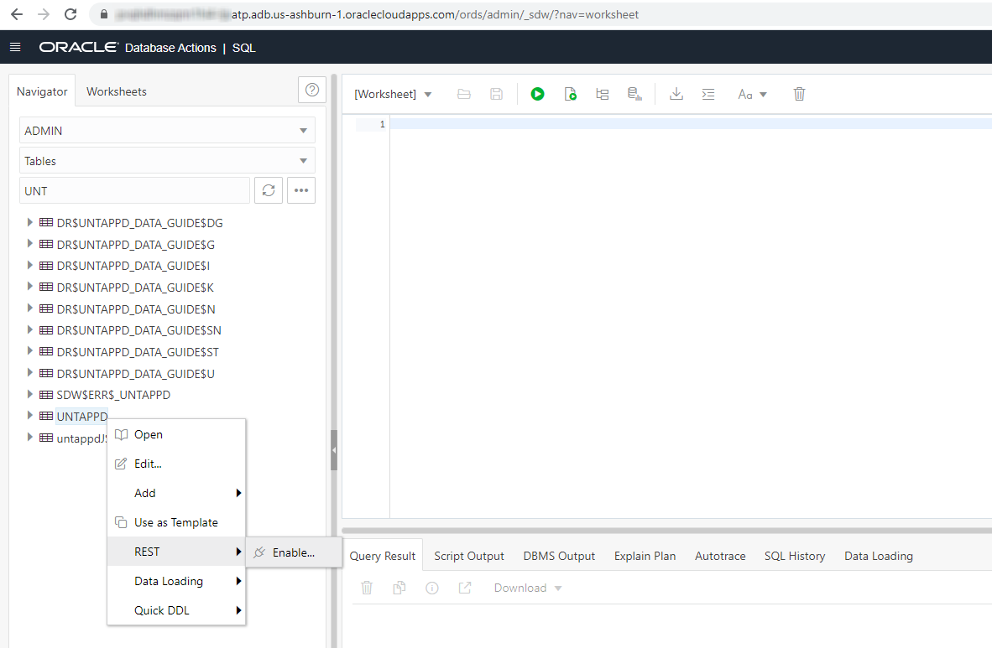The height and width of the screenshot is (648, 992).
Task: Switch to the Navigator tab
Action: 42,91
